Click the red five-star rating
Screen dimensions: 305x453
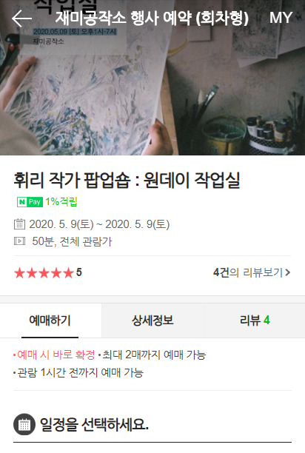pyautogui.click(x=44, y=272)
